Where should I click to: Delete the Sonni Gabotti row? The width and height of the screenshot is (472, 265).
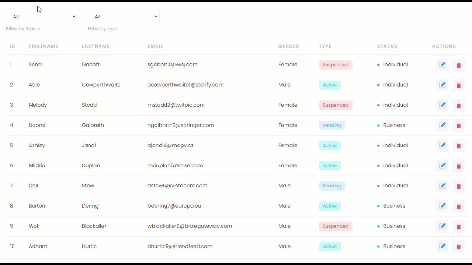pyautogui.click(x=459, y=65)
